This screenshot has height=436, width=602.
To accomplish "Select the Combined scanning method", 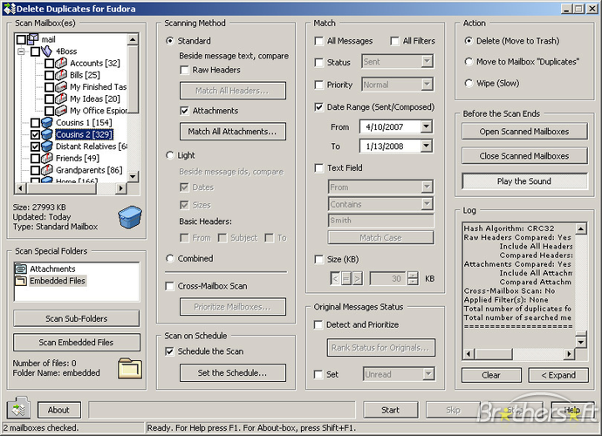I will tap(170, 258).
